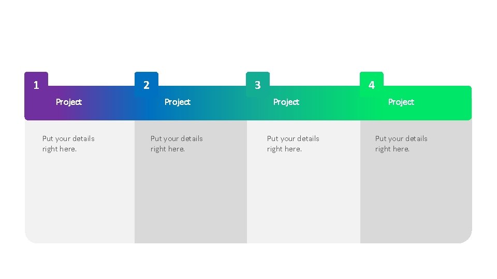Click empty area of third light-gray column
The width and height of the screenshot is (497, 279).
pos(303,196)
